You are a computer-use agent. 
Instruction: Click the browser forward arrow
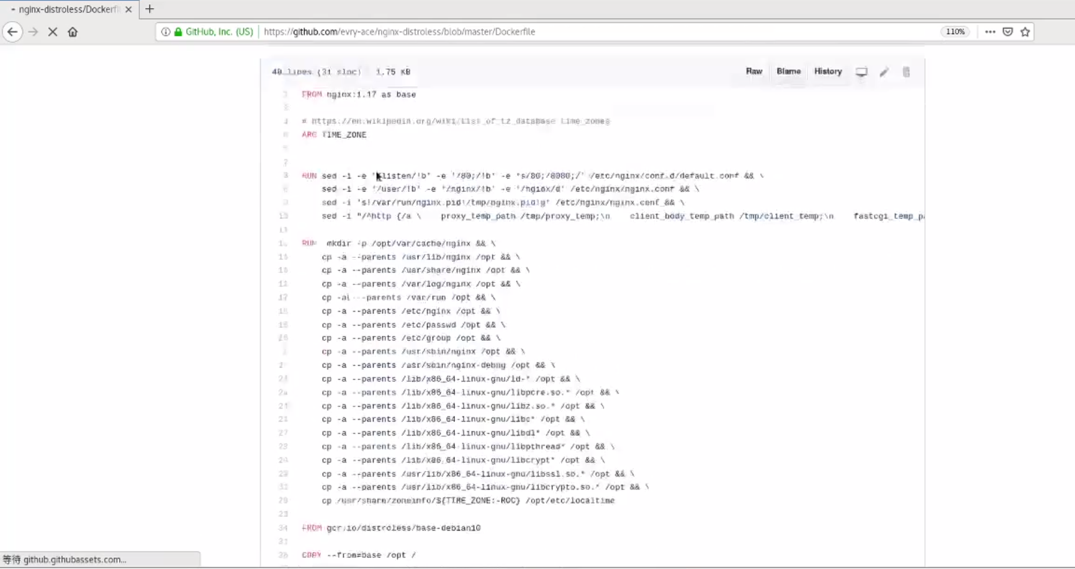[33, 32]
